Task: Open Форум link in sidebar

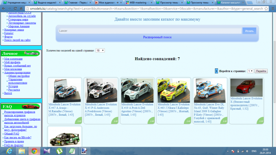Action: click(8, 37)
